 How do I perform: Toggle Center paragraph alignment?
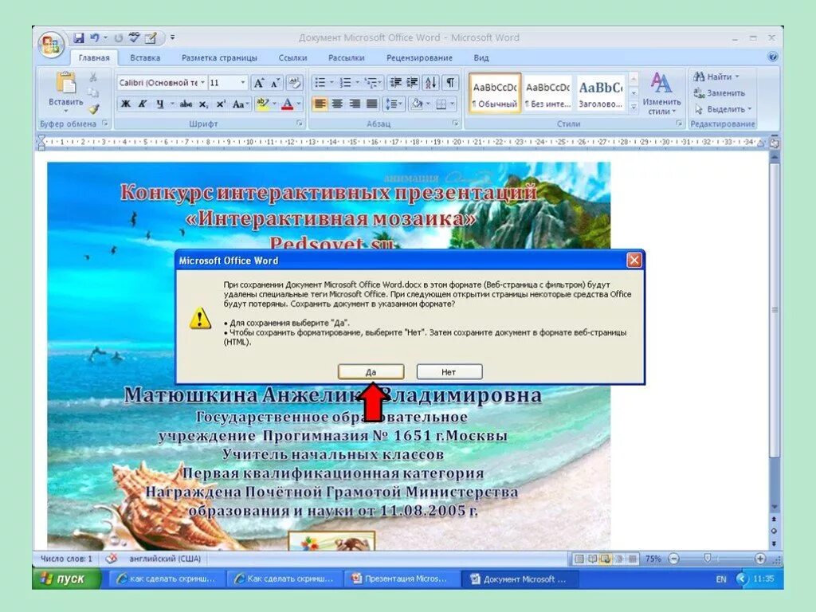point(337,104)
